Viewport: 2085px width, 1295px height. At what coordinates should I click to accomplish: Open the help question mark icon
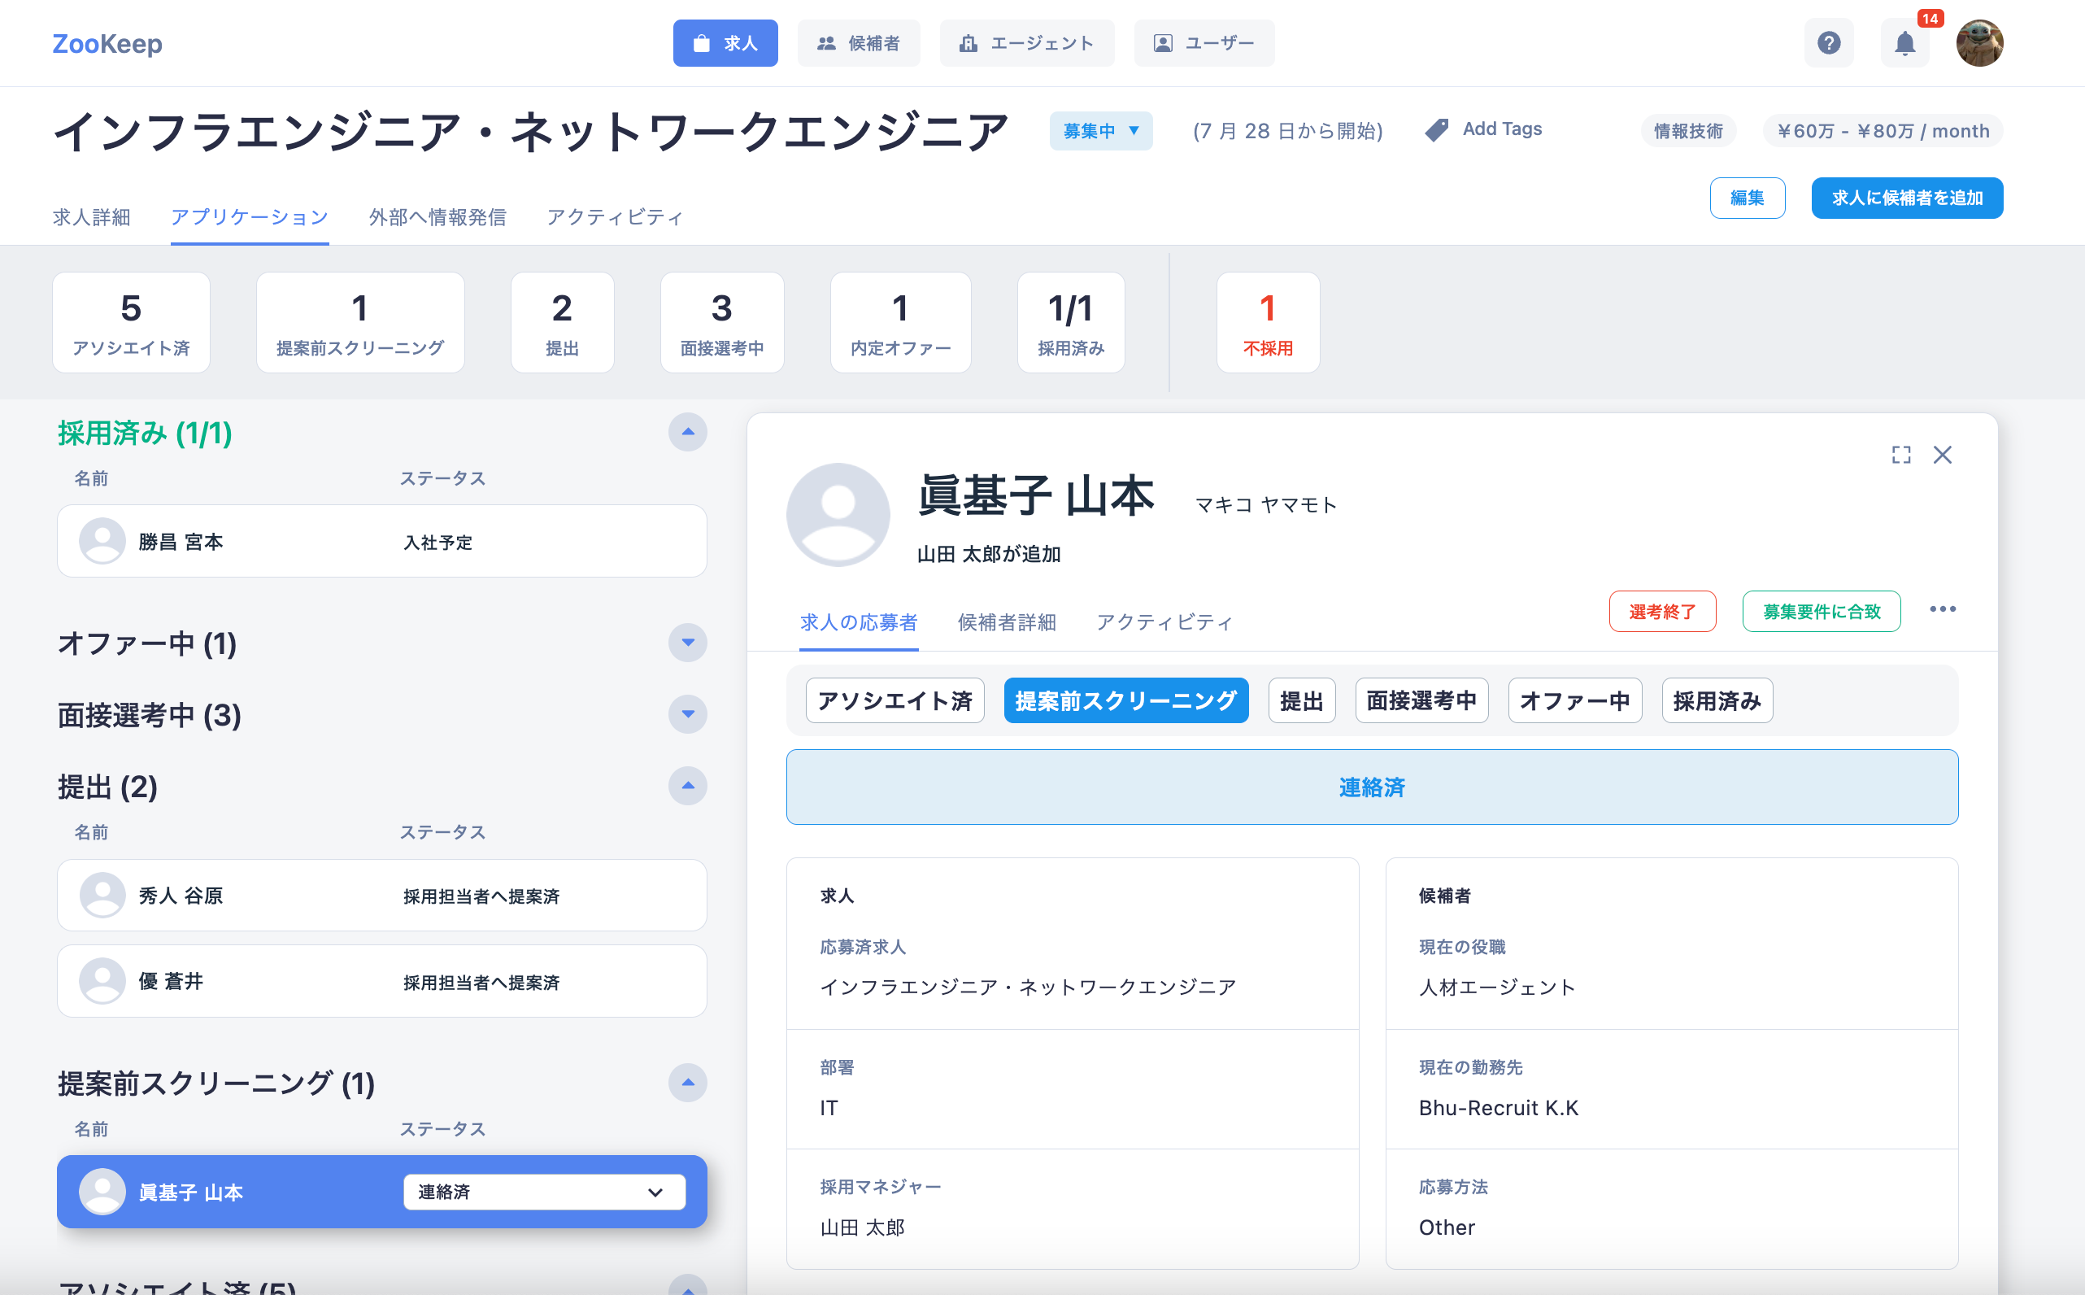click(1828, 43)
